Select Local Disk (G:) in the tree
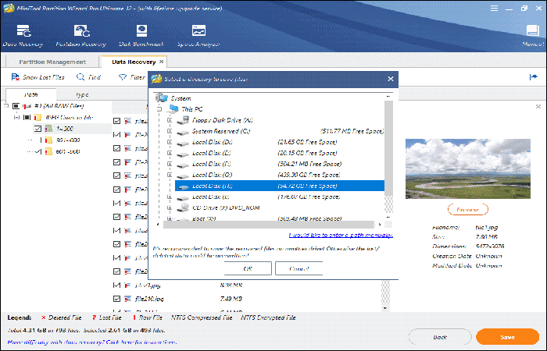Screen dimensions: 547x351 tap(212, 175)
